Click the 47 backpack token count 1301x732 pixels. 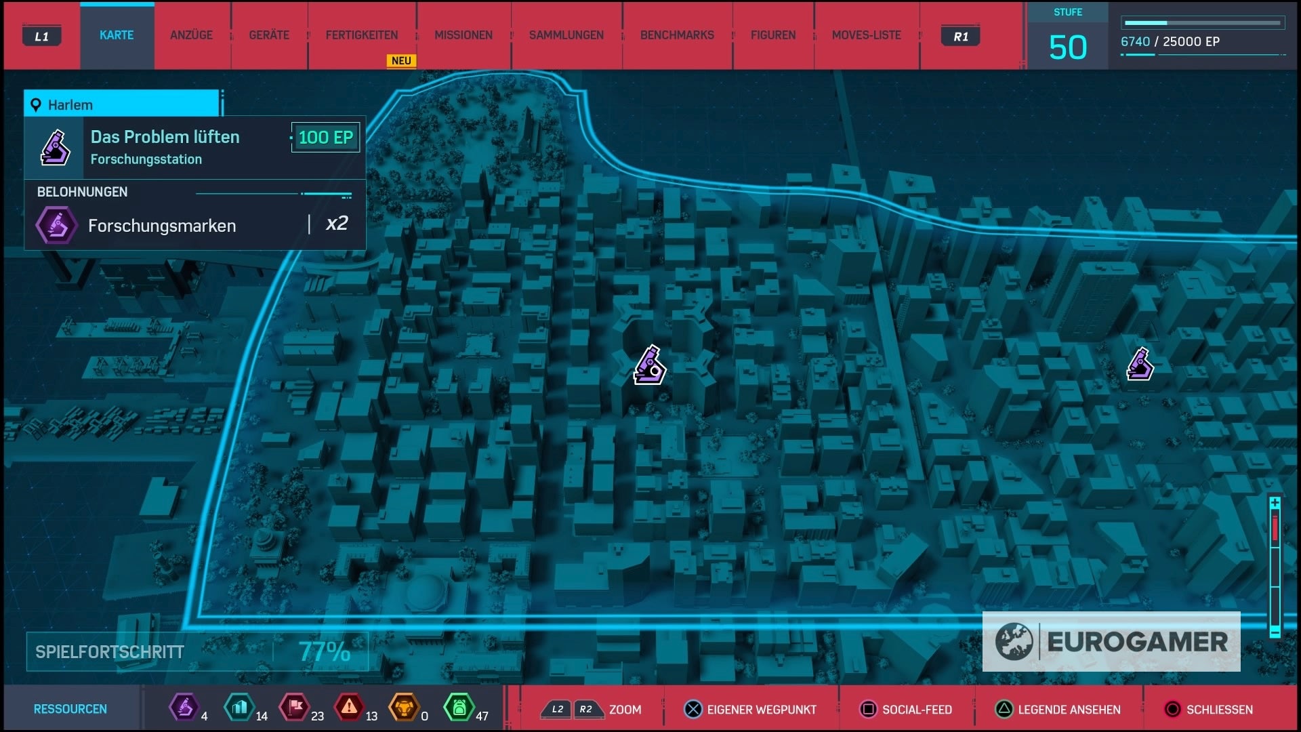point(482,716)
